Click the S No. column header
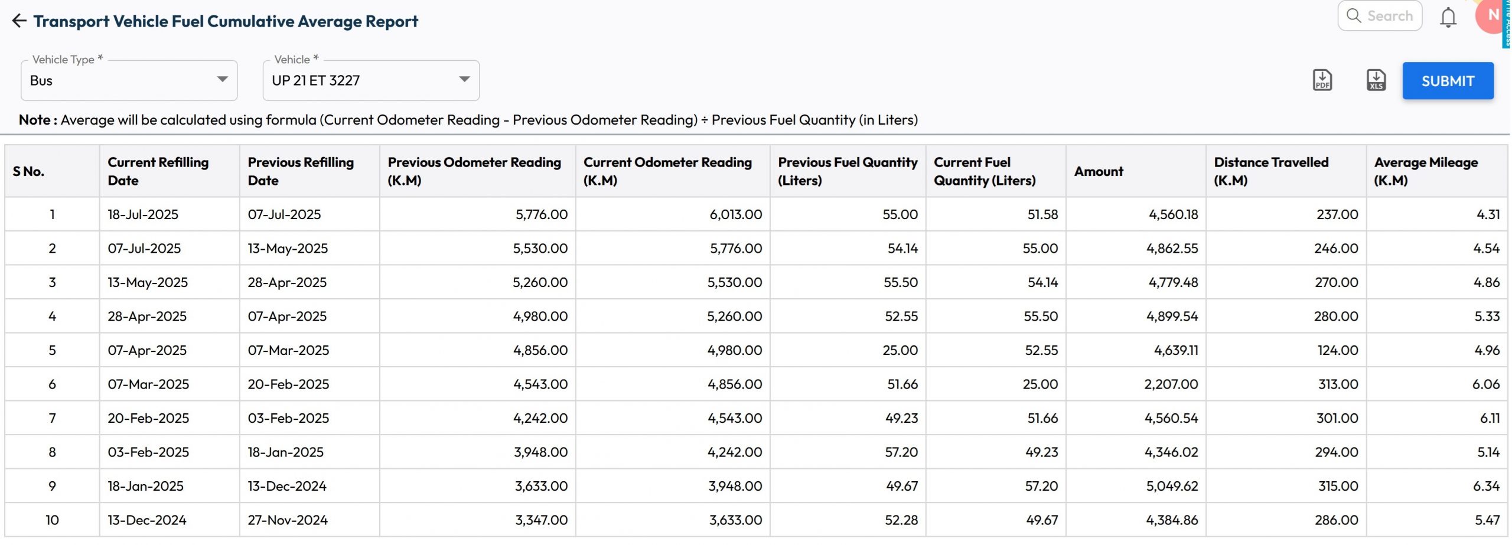Image resolution: width=1512 pixels, height=545 pixels. coord(28,171)
